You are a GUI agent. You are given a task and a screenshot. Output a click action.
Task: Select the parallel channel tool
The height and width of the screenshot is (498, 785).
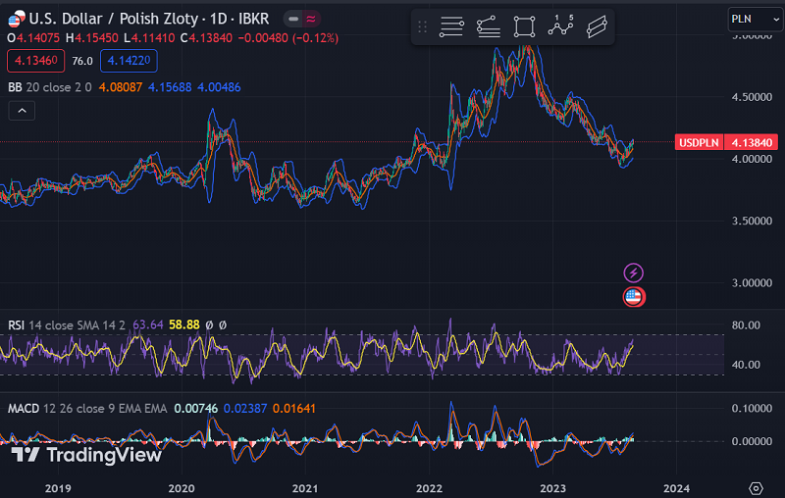[596, 27]
